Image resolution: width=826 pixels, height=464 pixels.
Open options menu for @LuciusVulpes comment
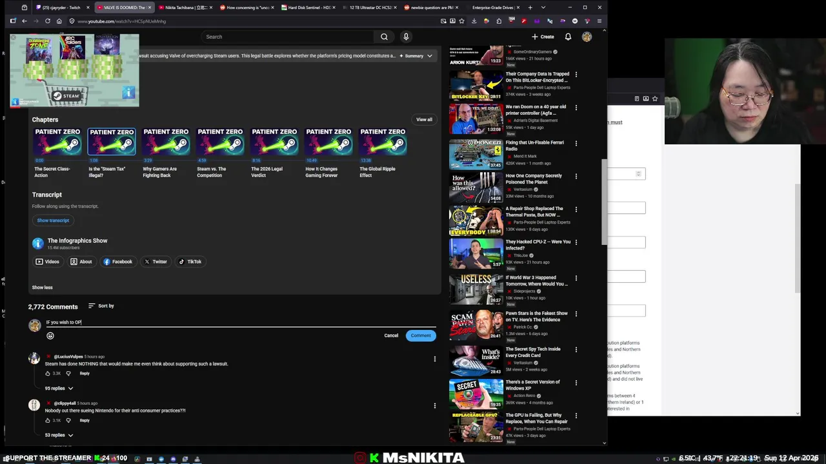tap(434, 359)
